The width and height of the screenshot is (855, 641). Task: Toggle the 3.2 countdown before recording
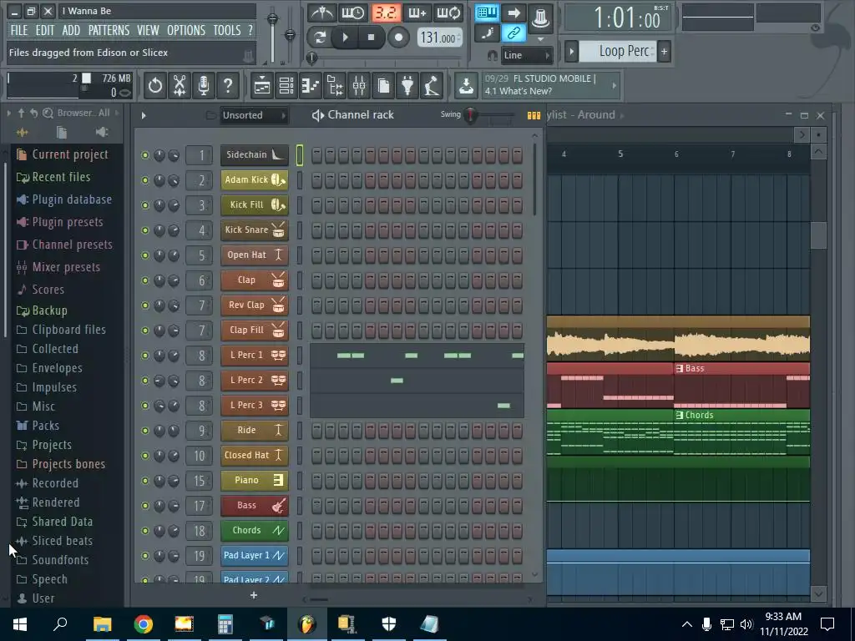(x=386, y=13)
